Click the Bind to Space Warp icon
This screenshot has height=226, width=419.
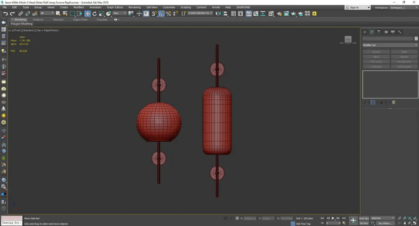tap(35, 14)
